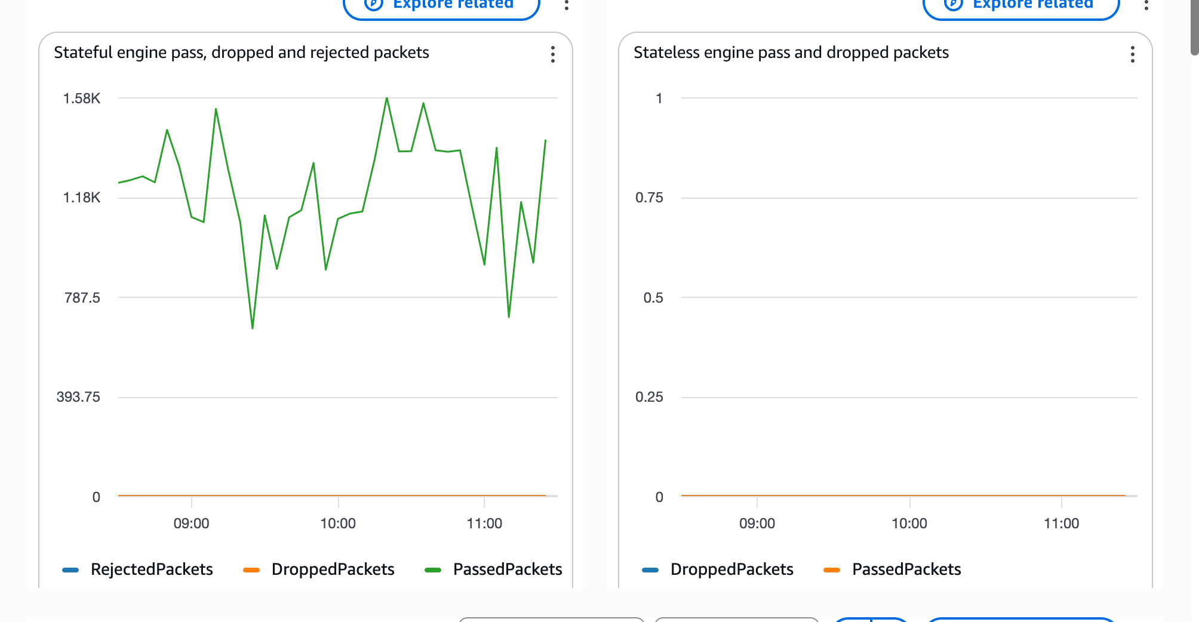Open the right section's top vertical-dots menu

(1146, 5)
